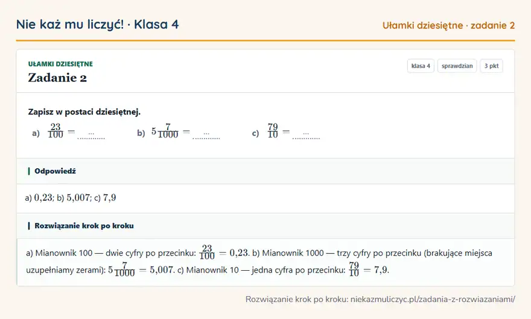Click 'Ułamki dziesiętne · zadanie 2' header text

448,25
